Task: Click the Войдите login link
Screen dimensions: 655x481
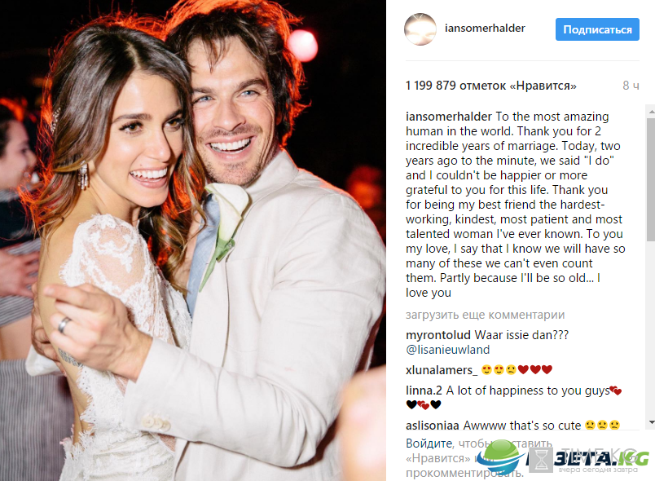Action: 429,443
